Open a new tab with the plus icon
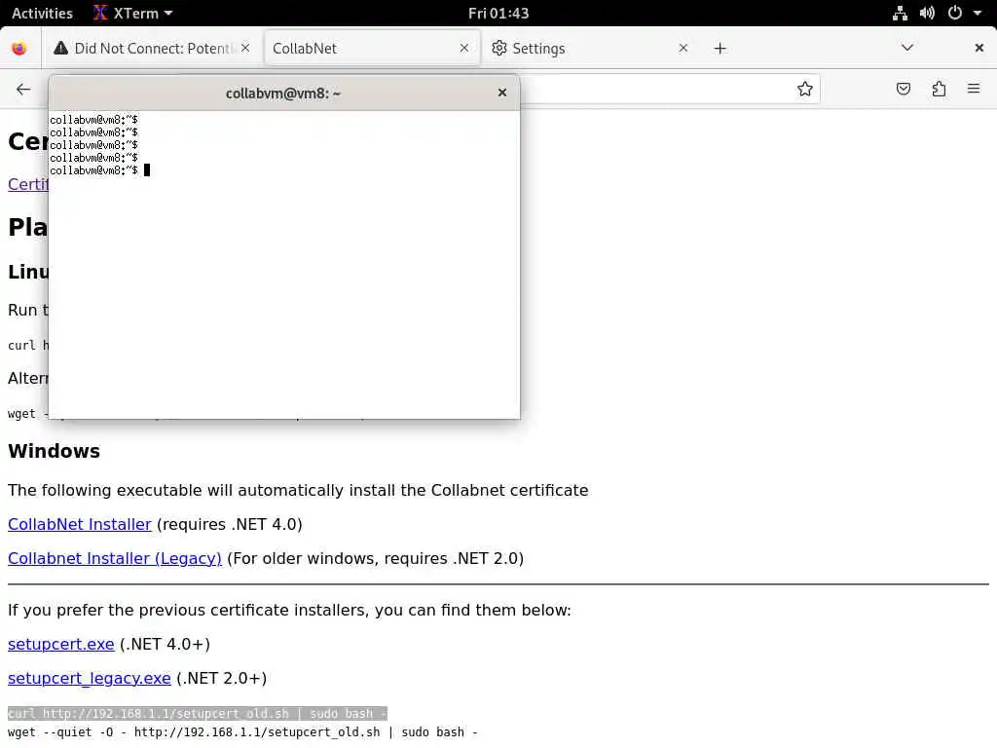This screenshot has height=748, width=997. point(720,49)
